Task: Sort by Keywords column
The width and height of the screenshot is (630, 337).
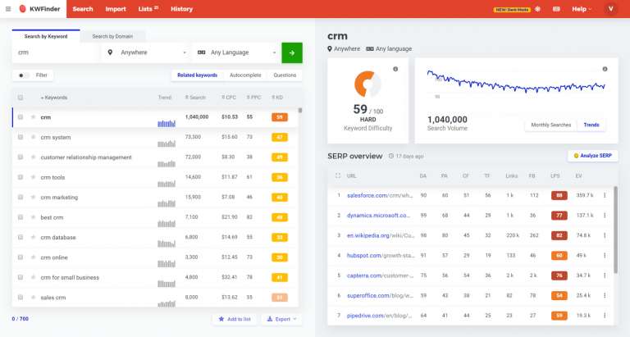Action: 54,98
